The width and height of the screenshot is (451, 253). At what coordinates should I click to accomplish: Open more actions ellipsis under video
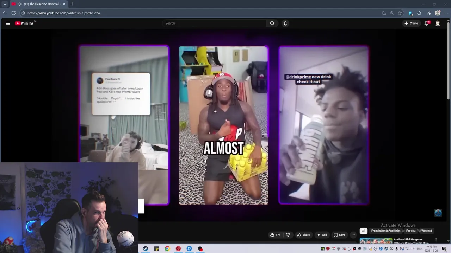coord(353,235)
